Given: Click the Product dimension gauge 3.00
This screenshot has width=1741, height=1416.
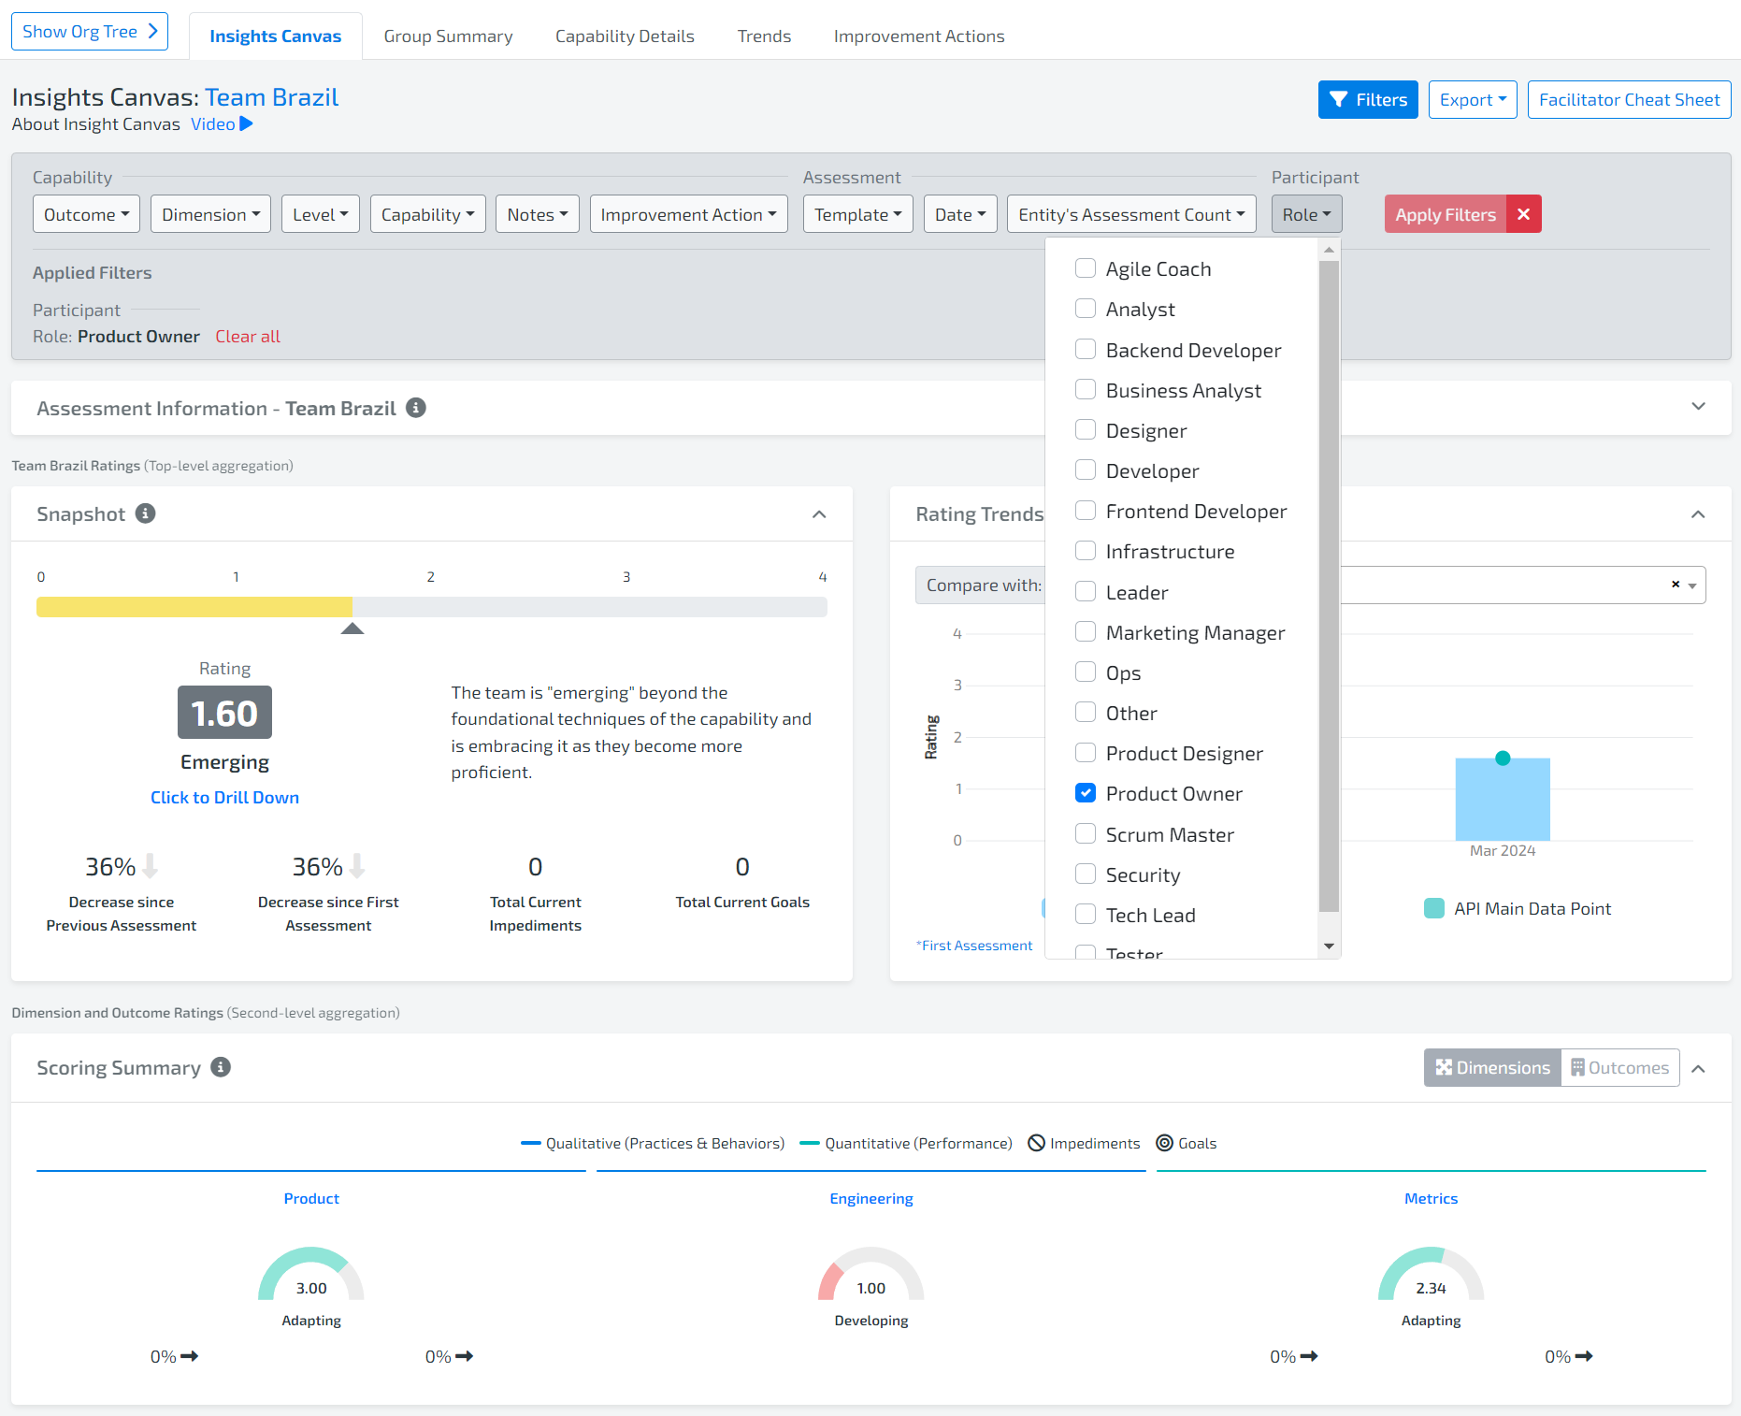Looking at the screenshot, I should [311, 1275].
